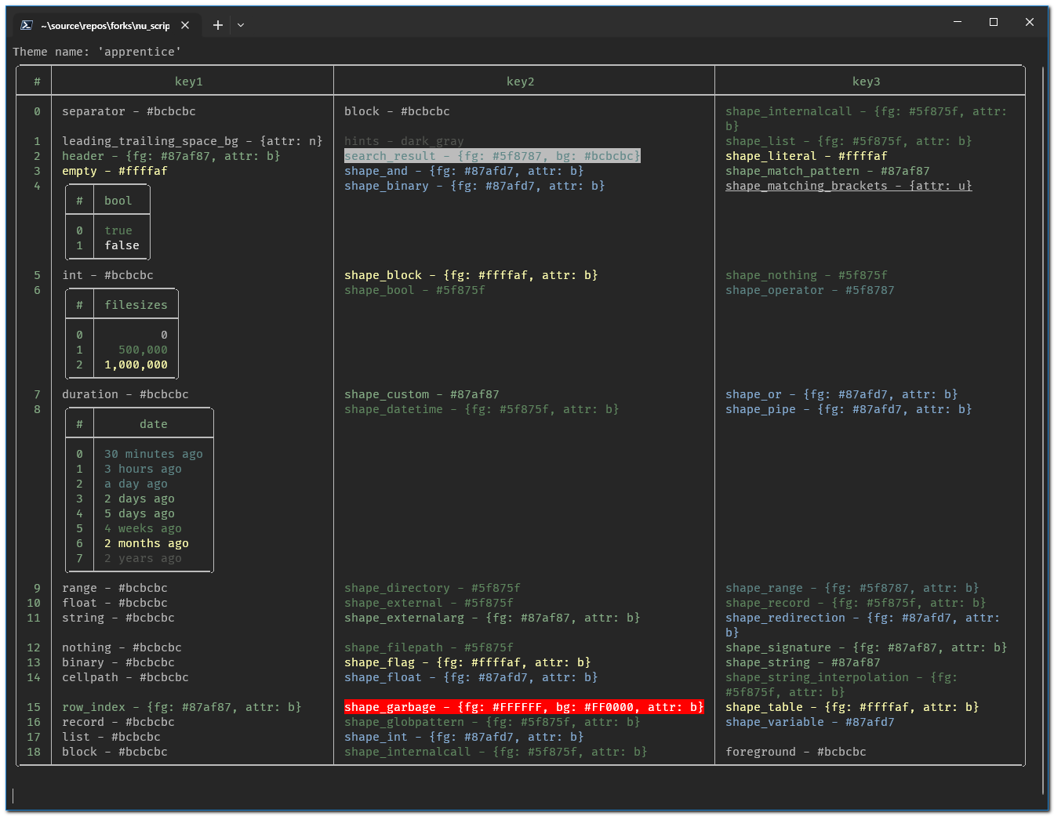Maximize the terminal window
Viewport: 1054px width, 816px height.
coord(994,22)
